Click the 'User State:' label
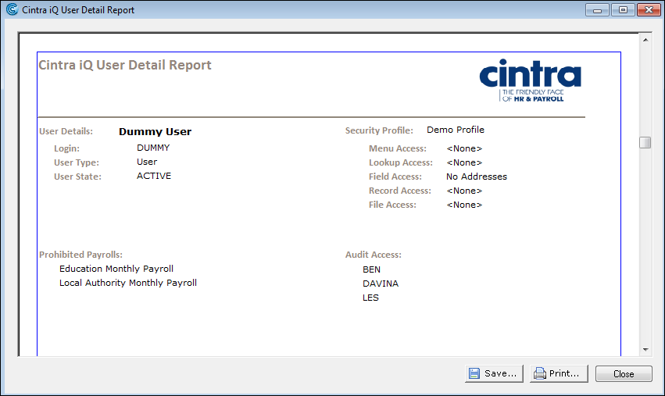Image resolution: width=665 pixels, height=396 pixels. (77, 177)
